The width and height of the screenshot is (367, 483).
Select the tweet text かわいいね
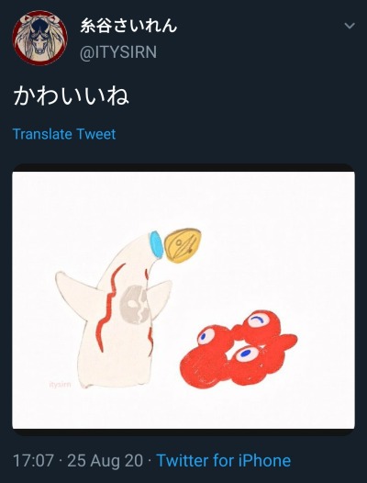click(71, 95)
